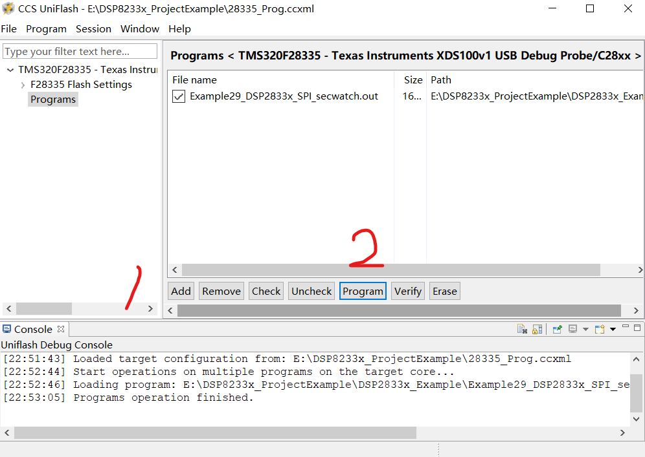645x457 pixels.
Task: Maximize the Console view panel
Action: pos(637,327)
